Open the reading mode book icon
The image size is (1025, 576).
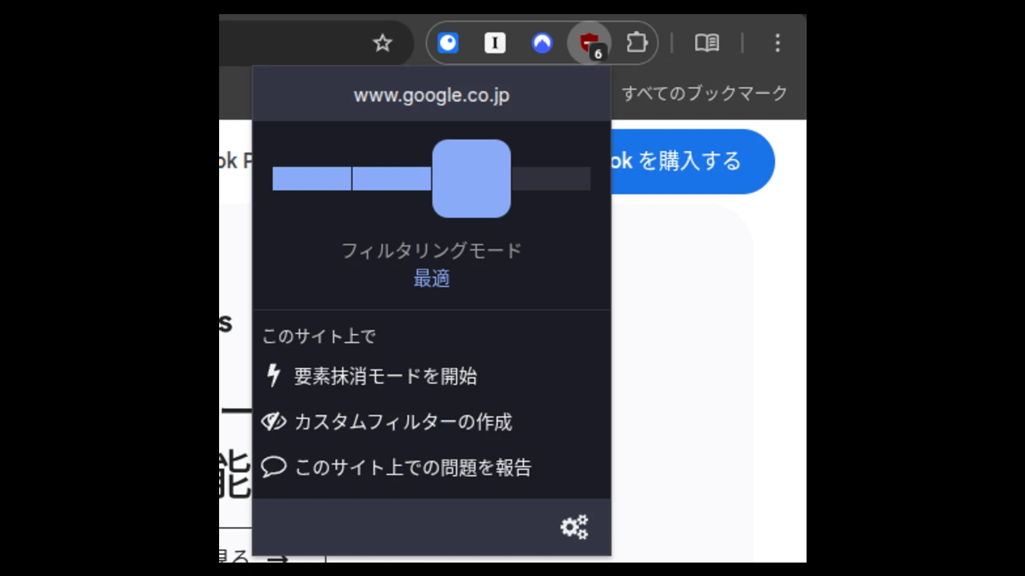pyautogui.click(x=707, y=43)
